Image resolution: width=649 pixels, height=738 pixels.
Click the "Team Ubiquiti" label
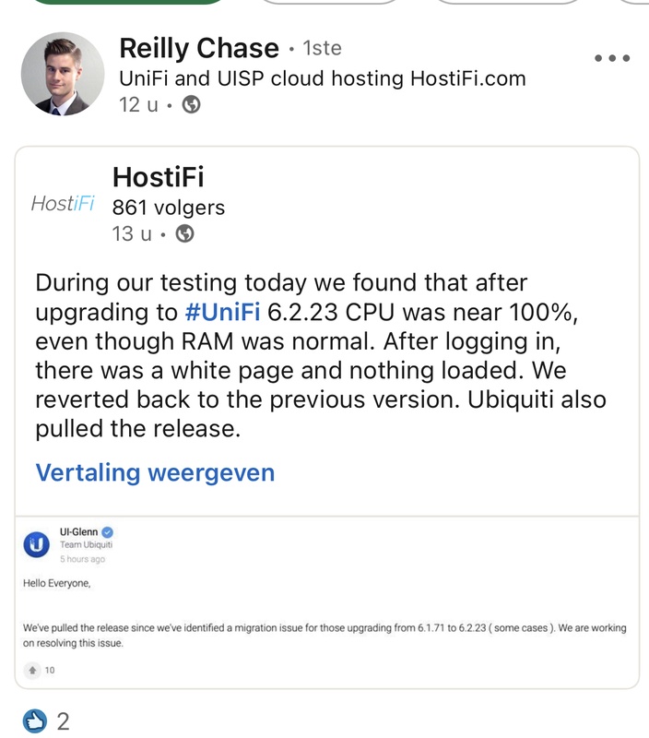(x=82, y=545)
